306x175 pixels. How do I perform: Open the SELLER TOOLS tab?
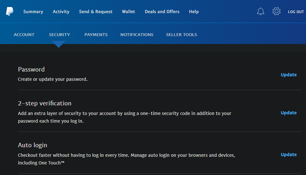(x=181, y=34)
